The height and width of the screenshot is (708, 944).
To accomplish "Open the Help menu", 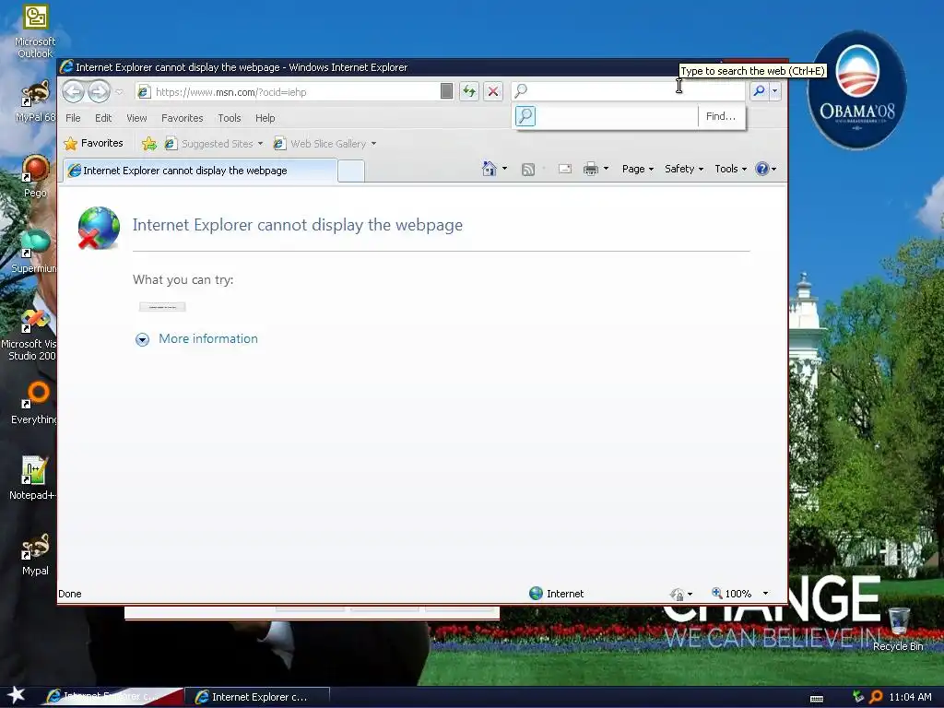I will 265,118.
